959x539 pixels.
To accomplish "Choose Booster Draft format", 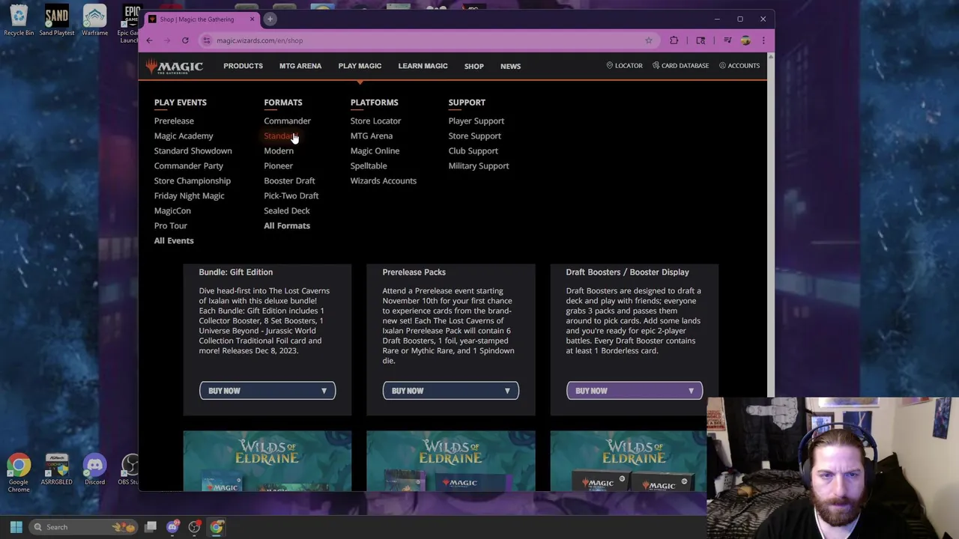I will tap(289, 180).
